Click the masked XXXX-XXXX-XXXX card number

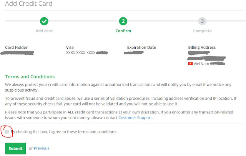click(x=81, y=53)
